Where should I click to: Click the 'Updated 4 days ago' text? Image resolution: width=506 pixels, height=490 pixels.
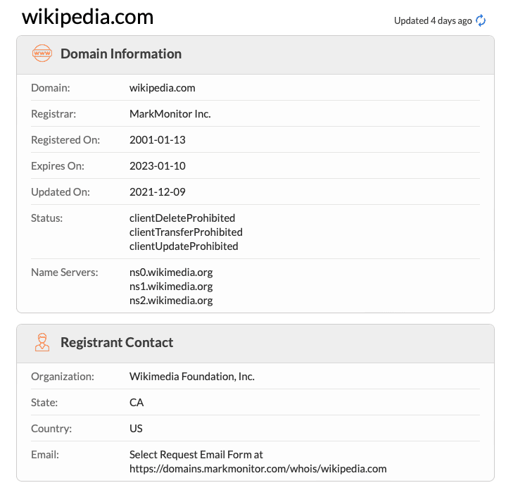433,20
